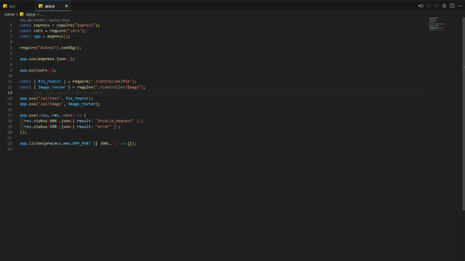Click the minimap code preview
The width and height of the screenshot is (465, 261).
click(437, 24)
